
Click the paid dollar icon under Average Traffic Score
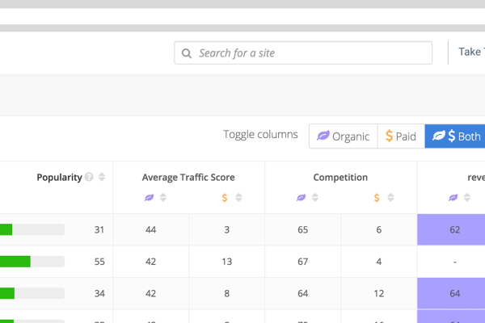coord(224,198)
